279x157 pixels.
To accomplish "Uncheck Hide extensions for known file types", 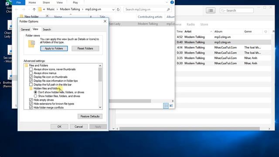I will [31, 104].
